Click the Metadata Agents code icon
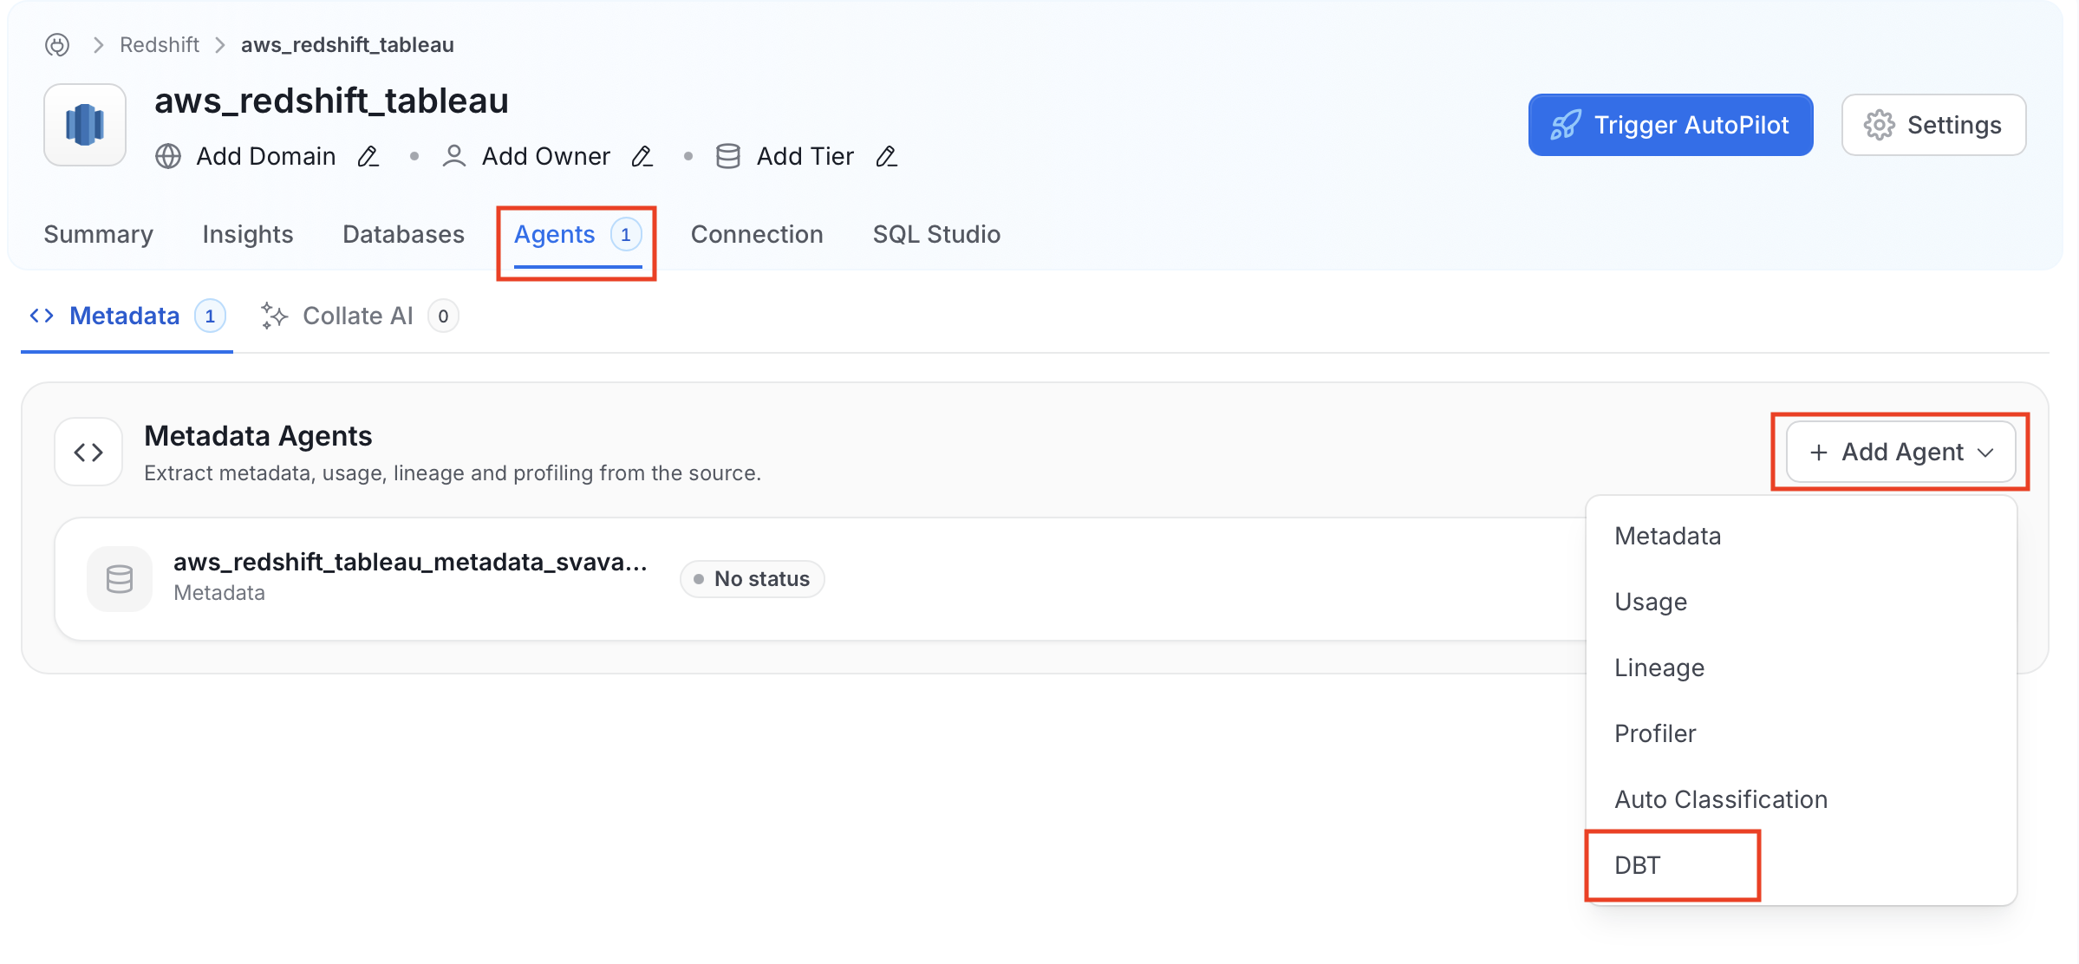Screen dimensions: 2079x964 [x=88, y=452]
